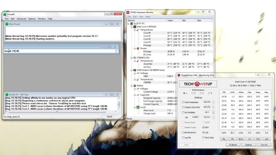Collapse the AMD Radeon HD 6800M node
The height and width of the screenshot is (155, 276).
131,70
